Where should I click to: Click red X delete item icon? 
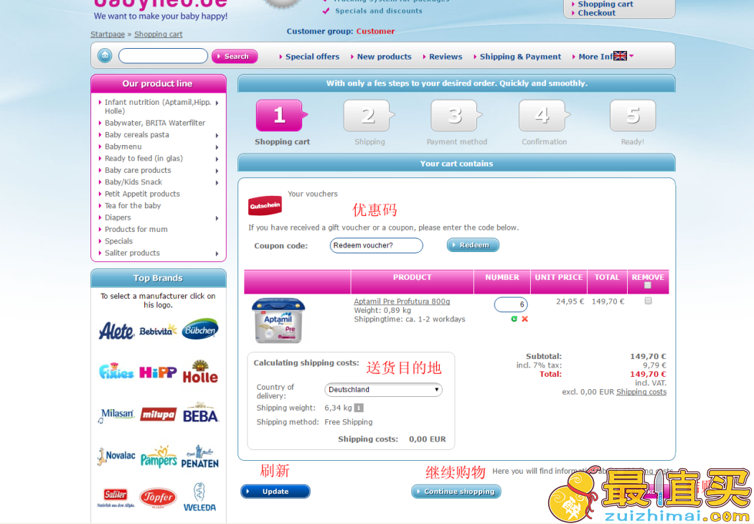[x=524, y=319]
